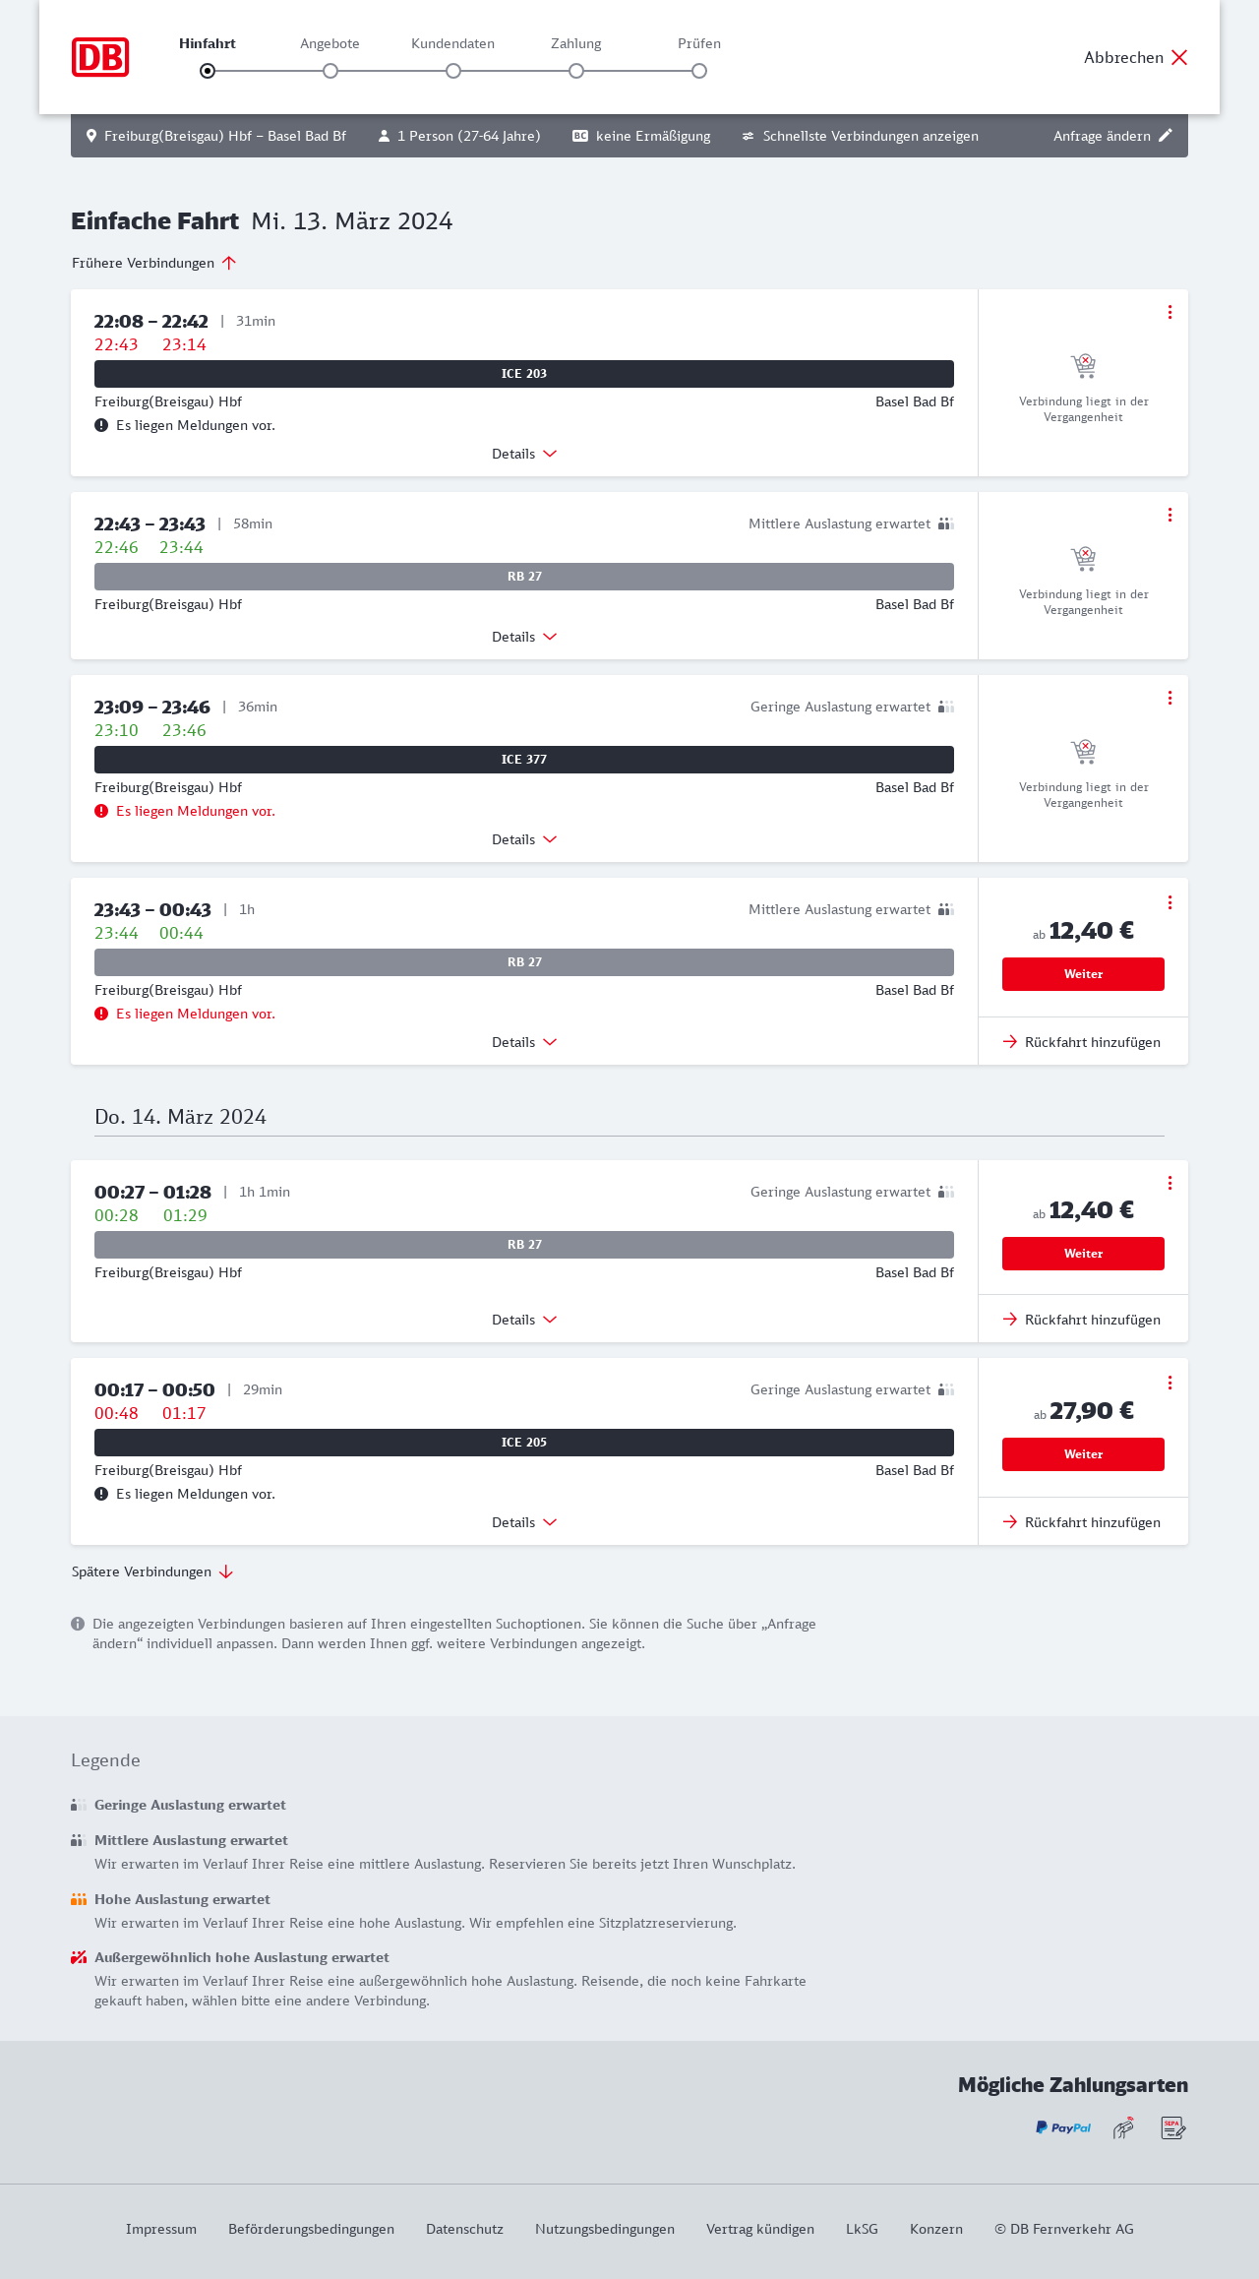The height and width of the screenshot is (2279, 1259).
Task: Expand Details for the ICE 205 connection
Action: pos(524,1522)
